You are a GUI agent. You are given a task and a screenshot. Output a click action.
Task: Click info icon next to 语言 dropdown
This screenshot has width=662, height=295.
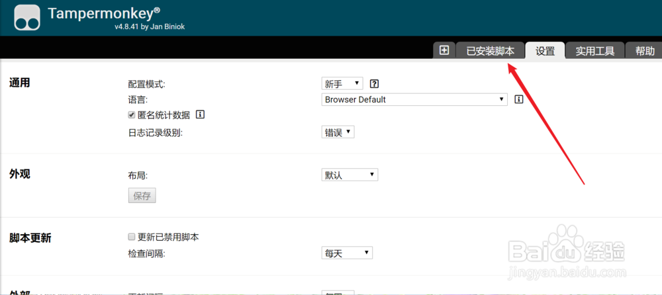pos(518,100)
